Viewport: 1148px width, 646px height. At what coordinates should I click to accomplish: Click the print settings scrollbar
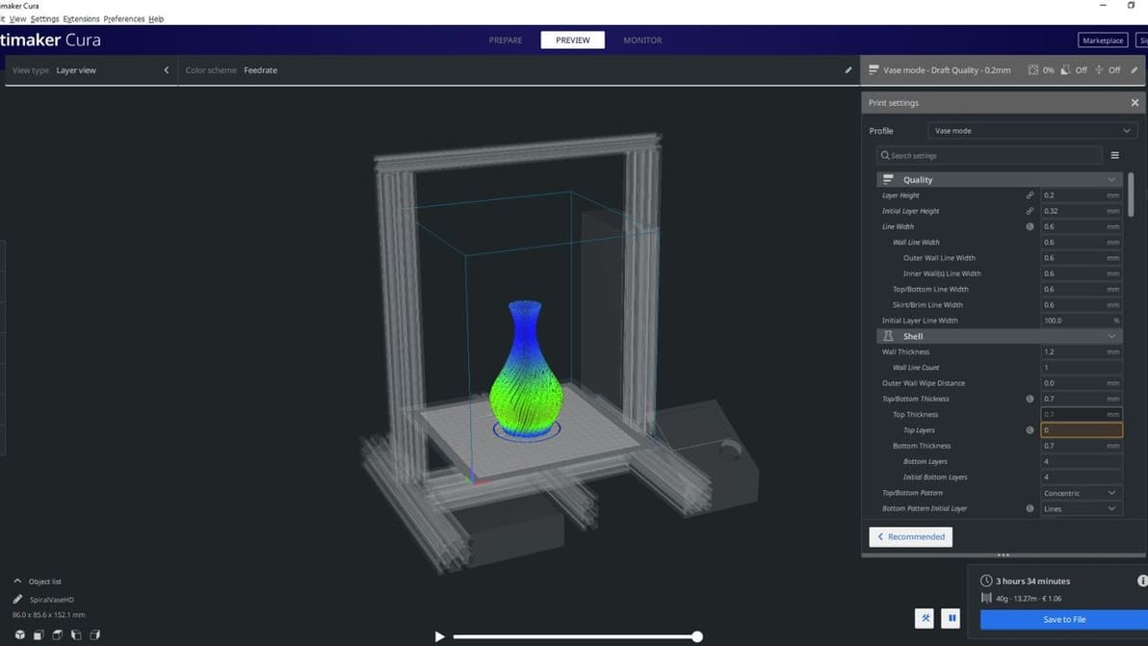1131,194
